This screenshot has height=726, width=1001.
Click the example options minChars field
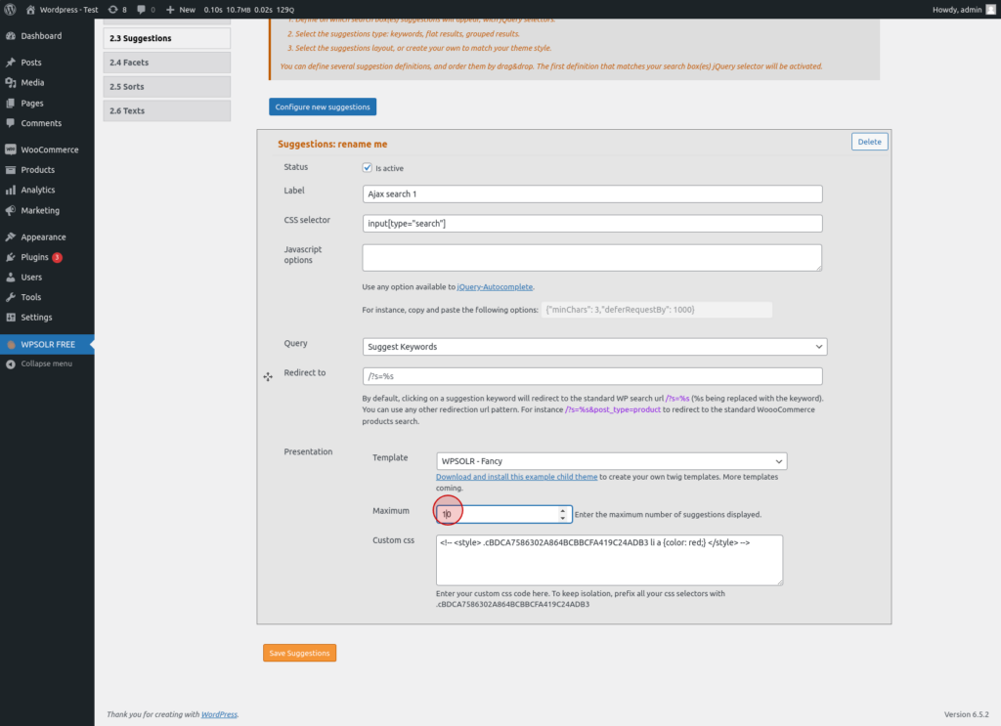(657, 310)
